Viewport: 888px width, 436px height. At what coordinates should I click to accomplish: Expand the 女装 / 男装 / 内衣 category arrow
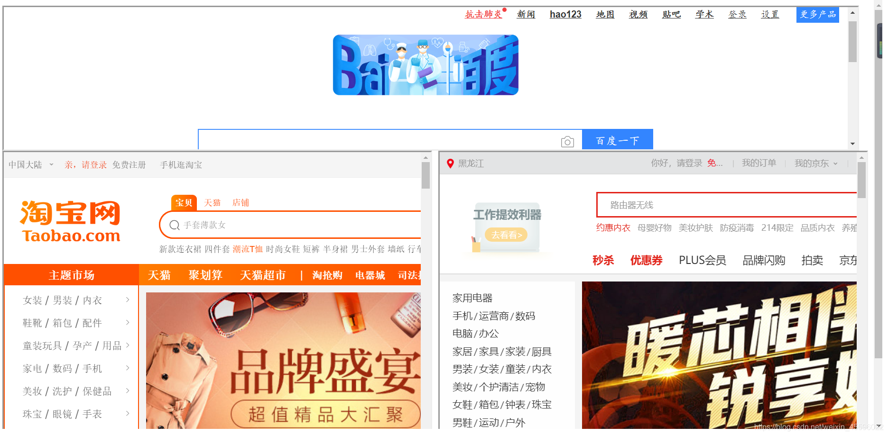(128, 300)
